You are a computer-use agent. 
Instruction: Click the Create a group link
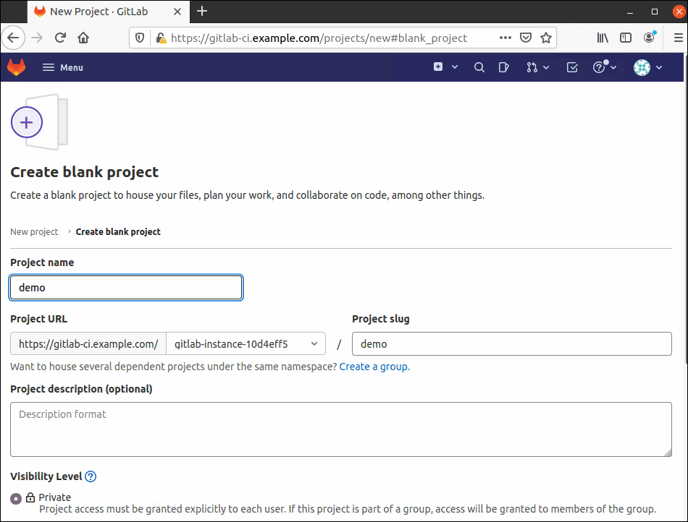click(x=374, y=367)
